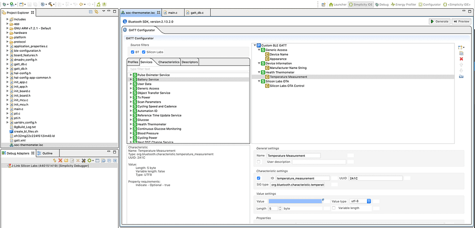The image size is (475, 228).
Task: Expand the Pulse Oximeter Service entry
Action: tap(131, 75)
